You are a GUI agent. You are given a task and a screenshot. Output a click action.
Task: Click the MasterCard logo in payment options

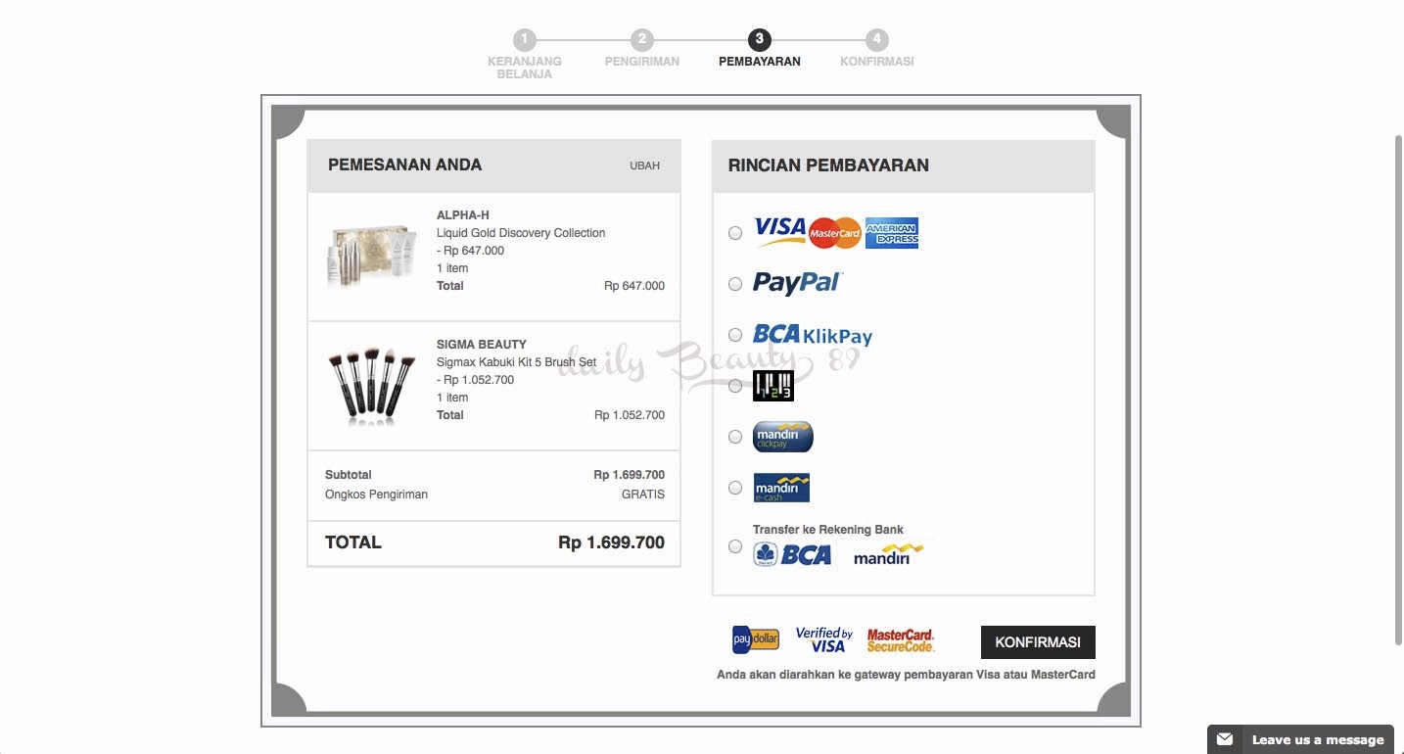(835, 233)
